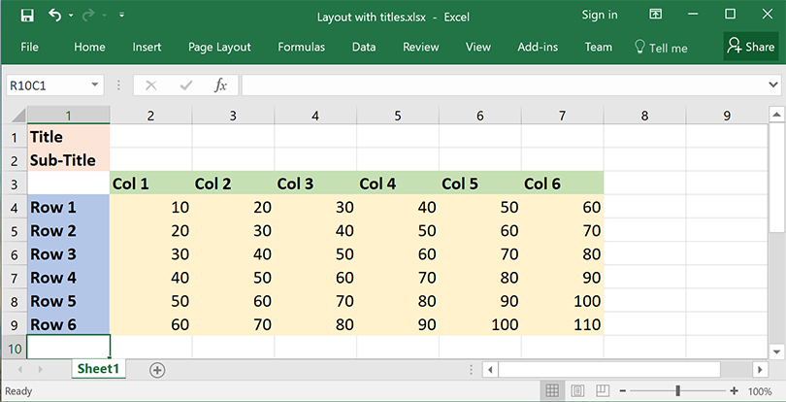Open the Team tab
This screenshot has width=786, height=402.
click(599, 48)
